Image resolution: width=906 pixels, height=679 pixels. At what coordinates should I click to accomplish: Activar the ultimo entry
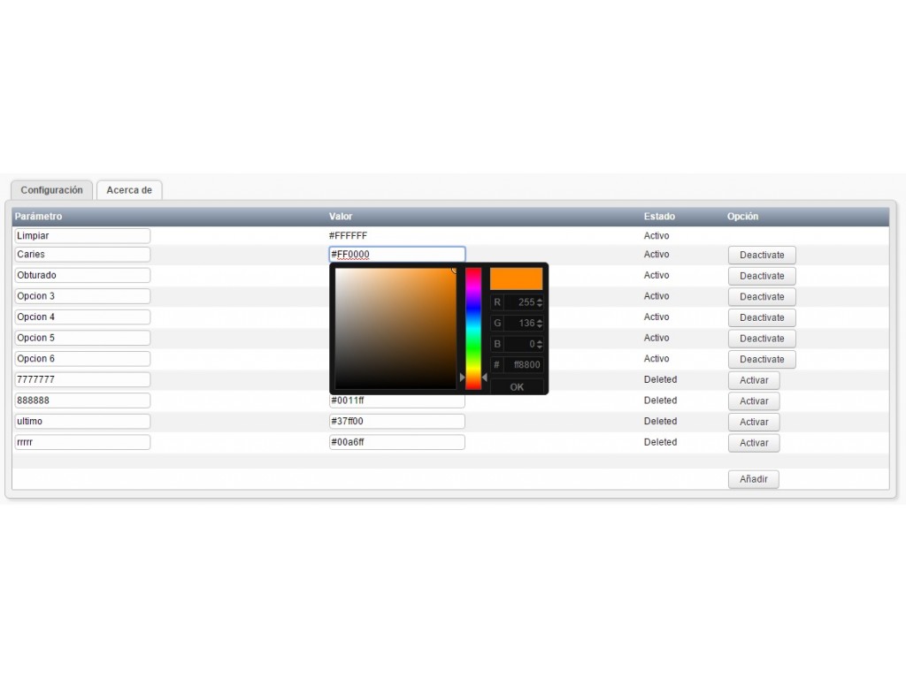754,422
